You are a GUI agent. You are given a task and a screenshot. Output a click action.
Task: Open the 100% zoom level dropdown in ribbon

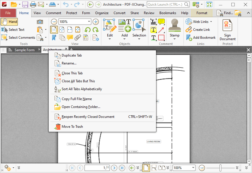coord(89,21)
